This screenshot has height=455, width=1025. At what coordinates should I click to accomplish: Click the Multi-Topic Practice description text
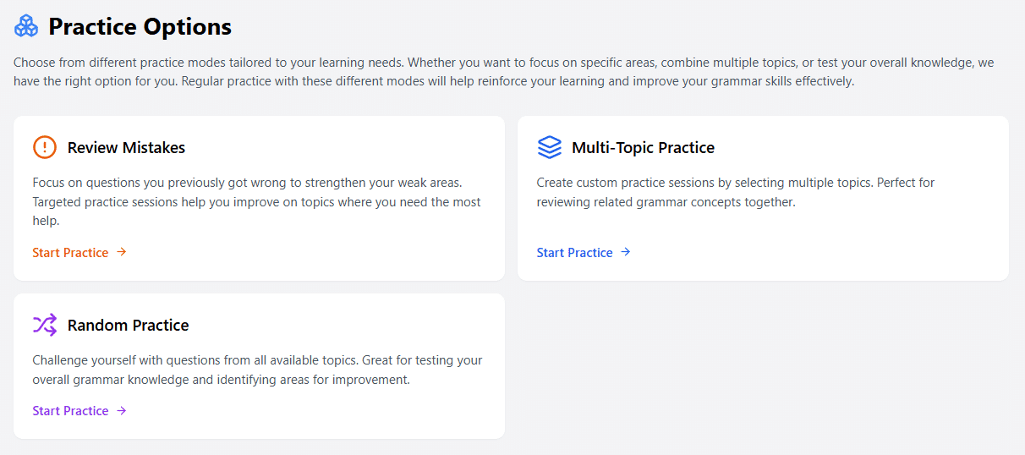coord(736,192)
